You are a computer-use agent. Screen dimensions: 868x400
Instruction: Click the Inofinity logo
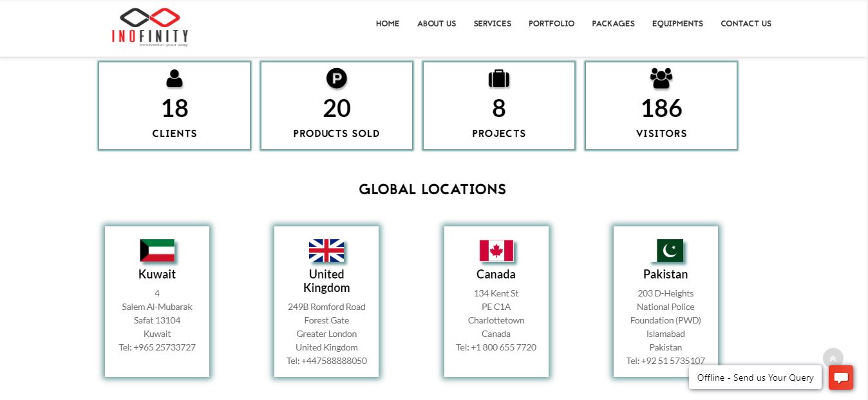(150, 27)
